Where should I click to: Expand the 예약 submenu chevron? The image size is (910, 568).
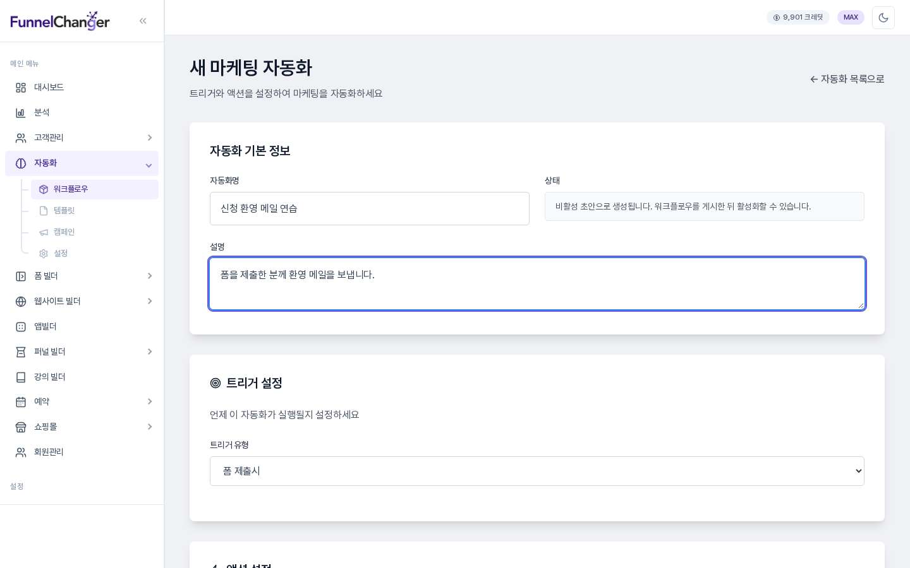[150, 401]
